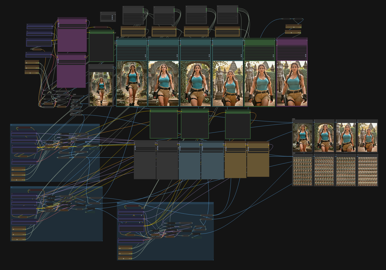386x270 pixels.
Task: Open the fourth contact-sheet grid preview
Action: tap(367, 171)
